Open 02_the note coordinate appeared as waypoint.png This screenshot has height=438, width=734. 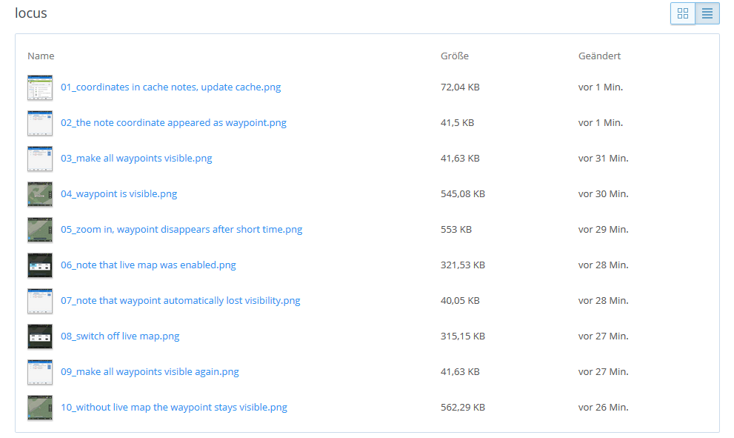click(173, 123)
